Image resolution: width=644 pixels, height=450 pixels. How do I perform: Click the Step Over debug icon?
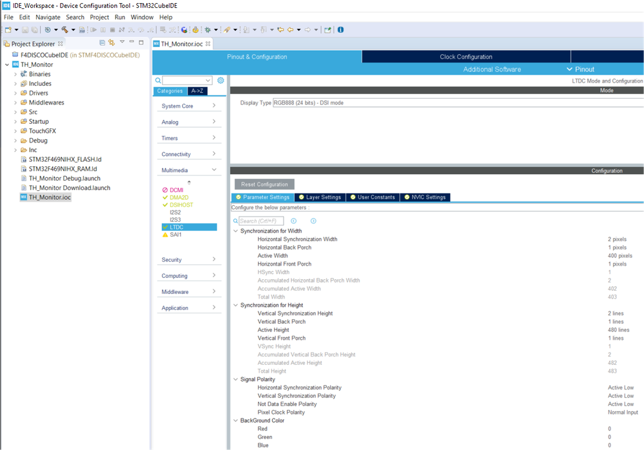pos(141,30)
